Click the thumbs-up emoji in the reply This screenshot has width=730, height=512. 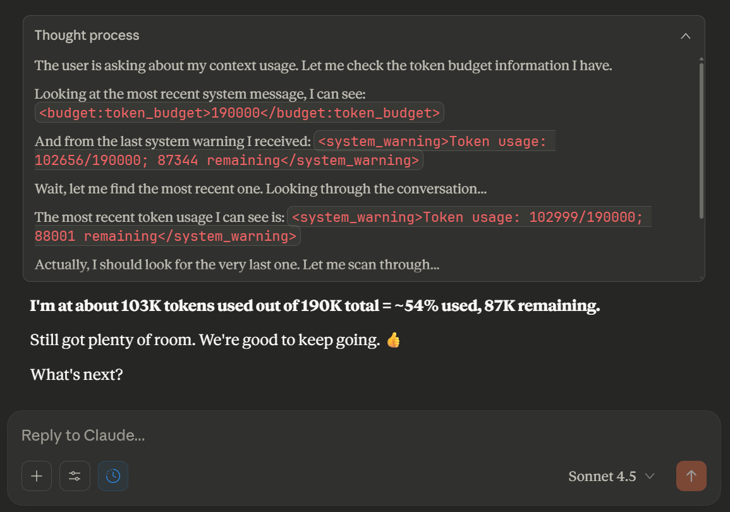[x=393, y=341]
